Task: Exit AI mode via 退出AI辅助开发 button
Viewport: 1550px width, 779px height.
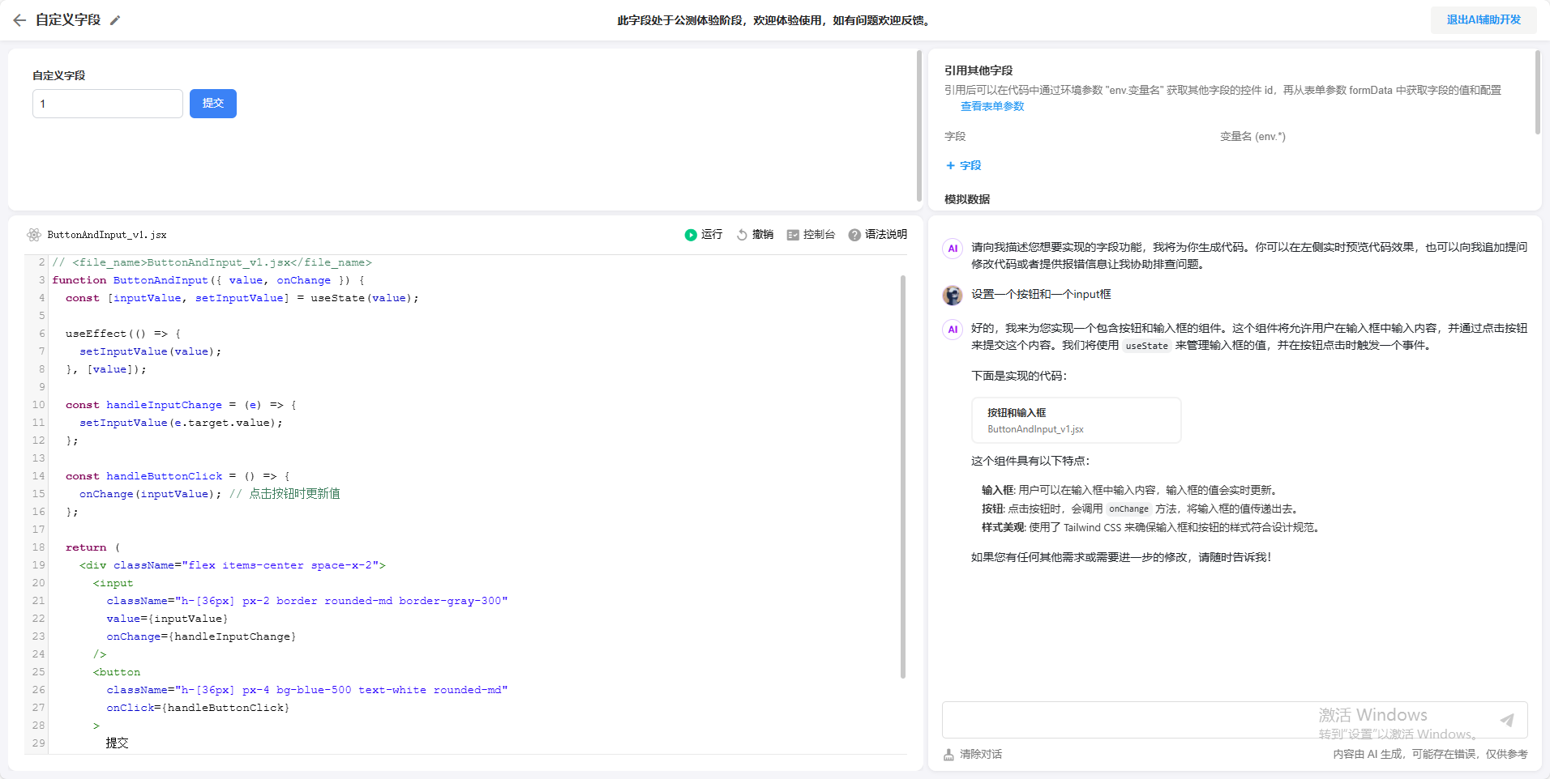Action: 1483,20
